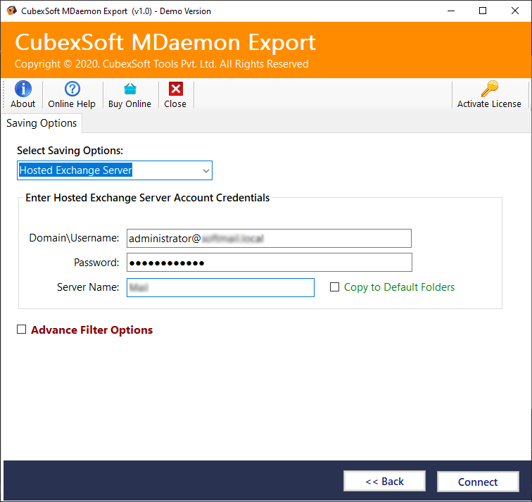The height and width of the screenshot is (502, 532).
Task: Click the Server Name text box
Action: pos(220,287)
